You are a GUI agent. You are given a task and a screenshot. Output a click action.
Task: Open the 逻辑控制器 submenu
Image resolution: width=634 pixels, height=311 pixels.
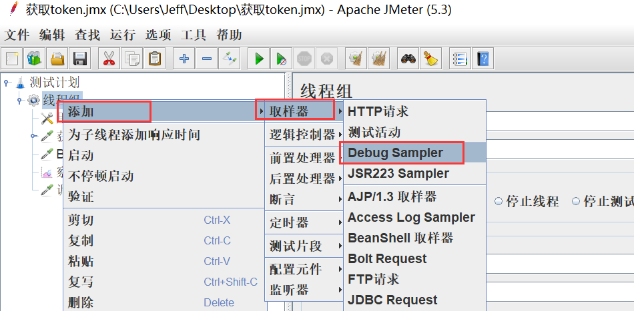point(304,135)
